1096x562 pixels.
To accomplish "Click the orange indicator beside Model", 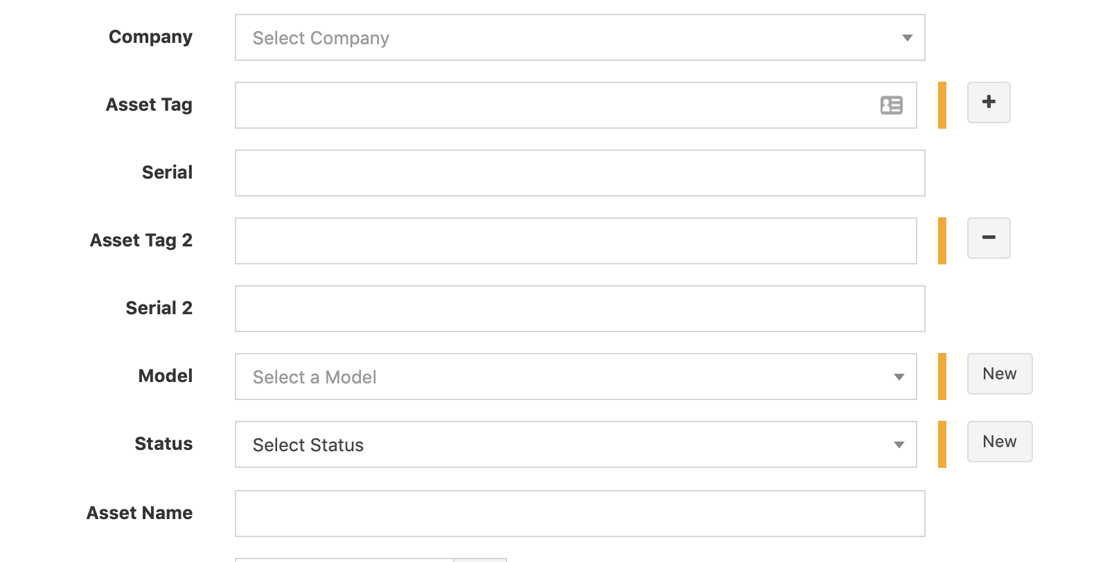I will 942,377.
